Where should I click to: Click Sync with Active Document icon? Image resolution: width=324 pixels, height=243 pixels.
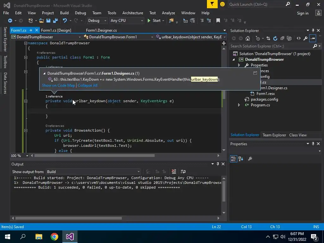[268, 38]
